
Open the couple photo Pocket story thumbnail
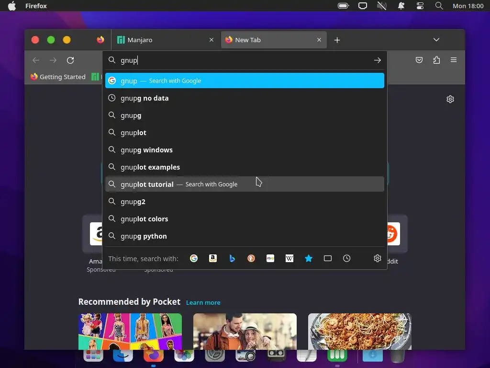tap(245, 332)
